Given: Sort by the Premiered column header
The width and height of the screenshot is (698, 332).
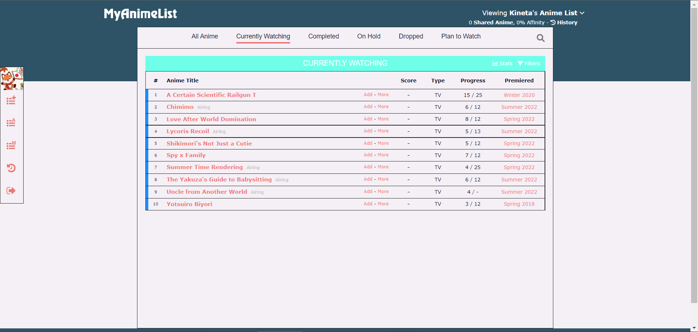Looking at the screenshot, I should [519, 81].
